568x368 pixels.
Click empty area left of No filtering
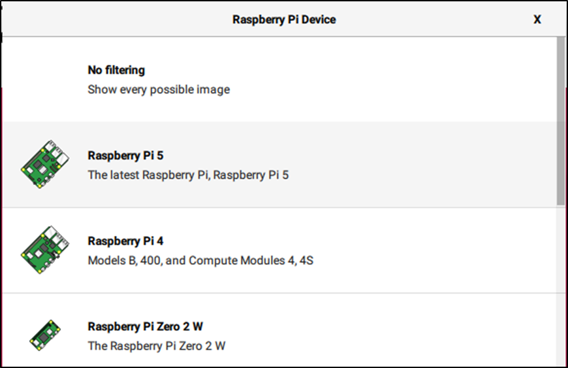pyautogui.click(x=45, y=79)
